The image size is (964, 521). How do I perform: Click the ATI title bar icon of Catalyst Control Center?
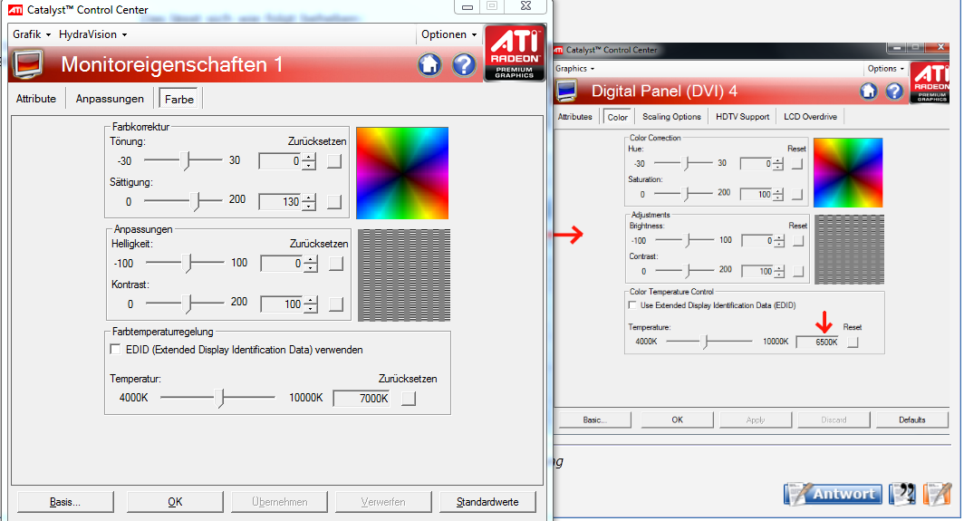coord(15,10)
